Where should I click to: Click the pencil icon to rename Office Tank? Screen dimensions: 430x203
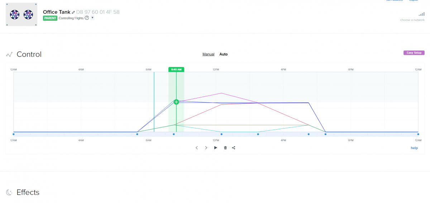coord(73,12)
